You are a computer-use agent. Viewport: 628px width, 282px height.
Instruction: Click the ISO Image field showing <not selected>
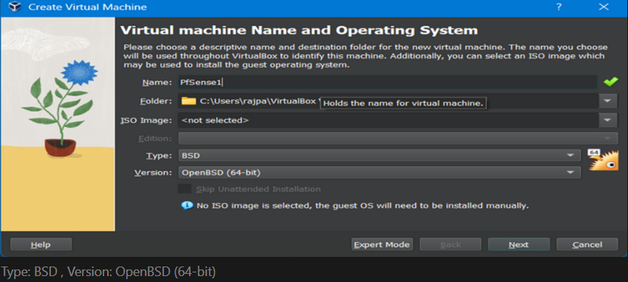389,120
